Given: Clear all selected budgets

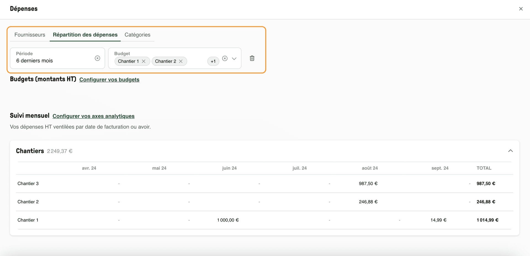Looking at the screenshot, I should coord(225,58).
